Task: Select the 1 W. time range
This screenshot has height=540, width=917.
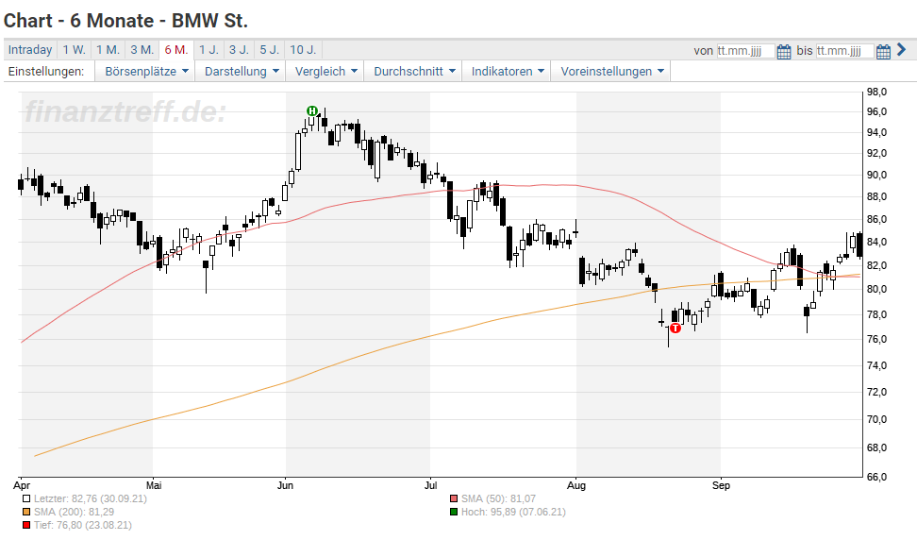Action: tap(75, 50)
